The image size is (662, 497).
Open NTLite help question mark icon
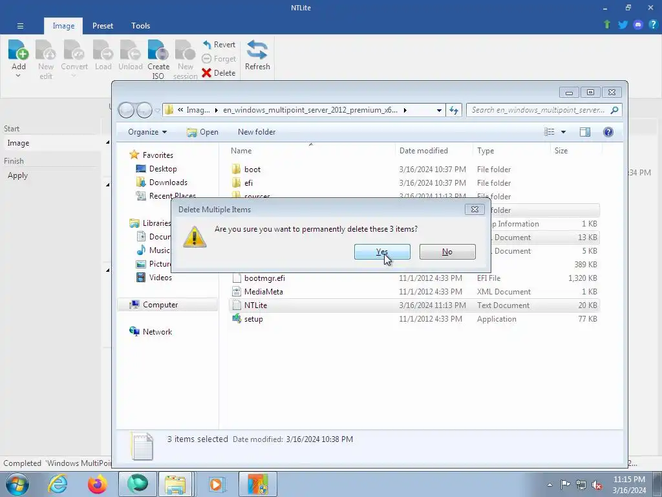pyautogui.click(x=653, y=25)
